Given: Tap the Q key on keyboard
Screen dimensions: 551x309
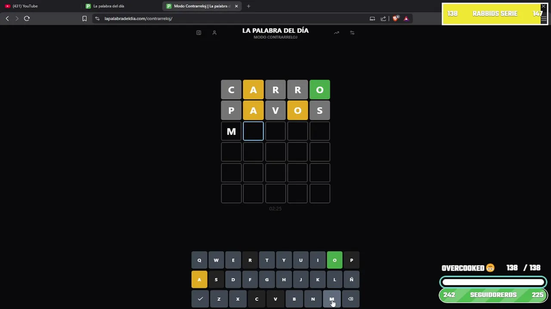Looking at the screenshot, I should 199,260.
